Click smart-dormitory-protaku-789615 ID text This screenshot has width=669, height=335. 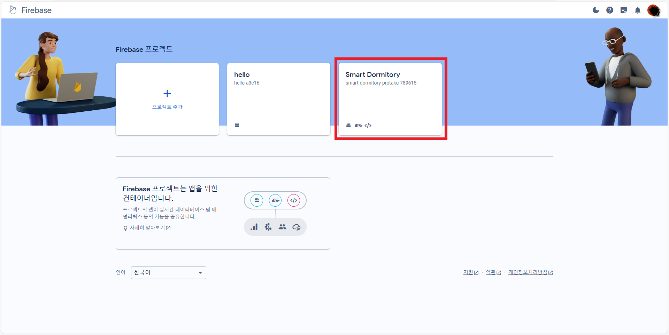(381, 83)
